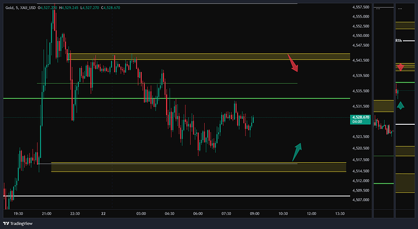Click the date label 22 on time axis
This screenshot has width=418, height=229.
[103, 213]
